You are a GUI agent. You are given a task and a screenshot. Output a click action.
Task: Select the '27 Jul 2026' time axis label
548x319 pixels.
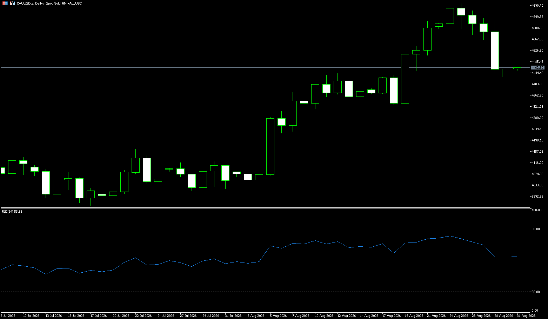188,316
